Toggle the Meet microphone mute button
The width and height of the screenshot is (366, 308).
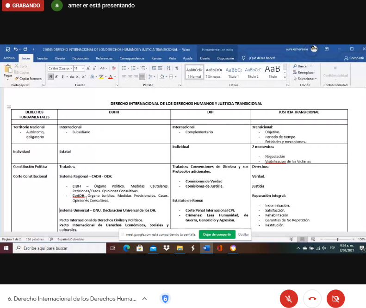[x=289, y=298]
